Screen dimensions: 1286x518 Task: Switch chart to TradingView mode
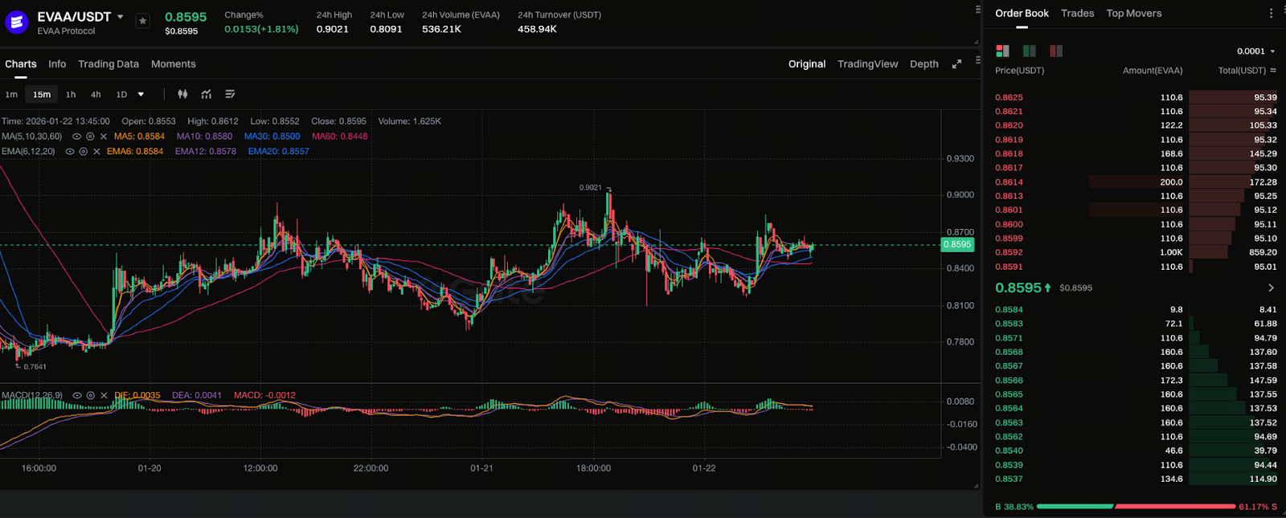click(867, 64)
